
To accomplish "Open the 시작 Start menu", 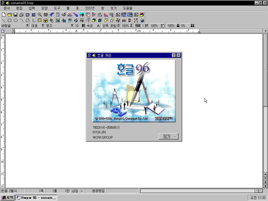I will coord(7,198).
